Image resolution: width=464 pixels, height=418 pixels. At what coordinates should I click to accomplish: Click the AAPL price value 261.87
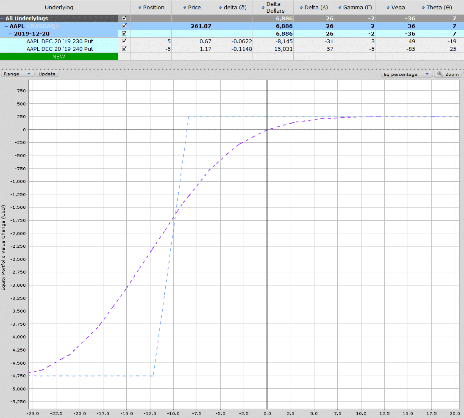[201, 26]
